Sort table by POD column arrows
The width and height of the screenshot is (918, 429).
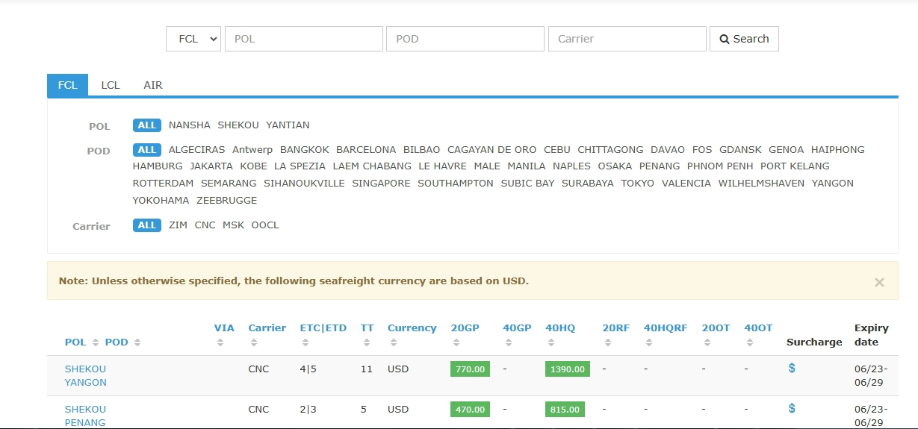coord(137,343)
